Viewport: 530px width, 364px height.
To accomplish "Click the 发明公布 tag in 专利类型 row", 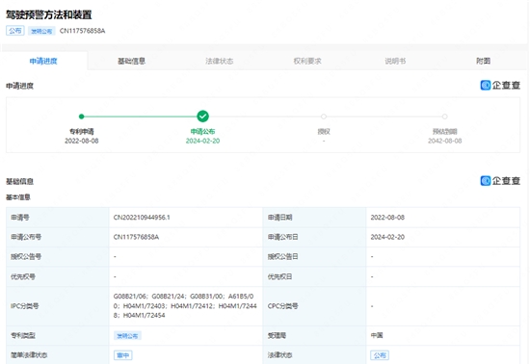I will tap(127, 336).
